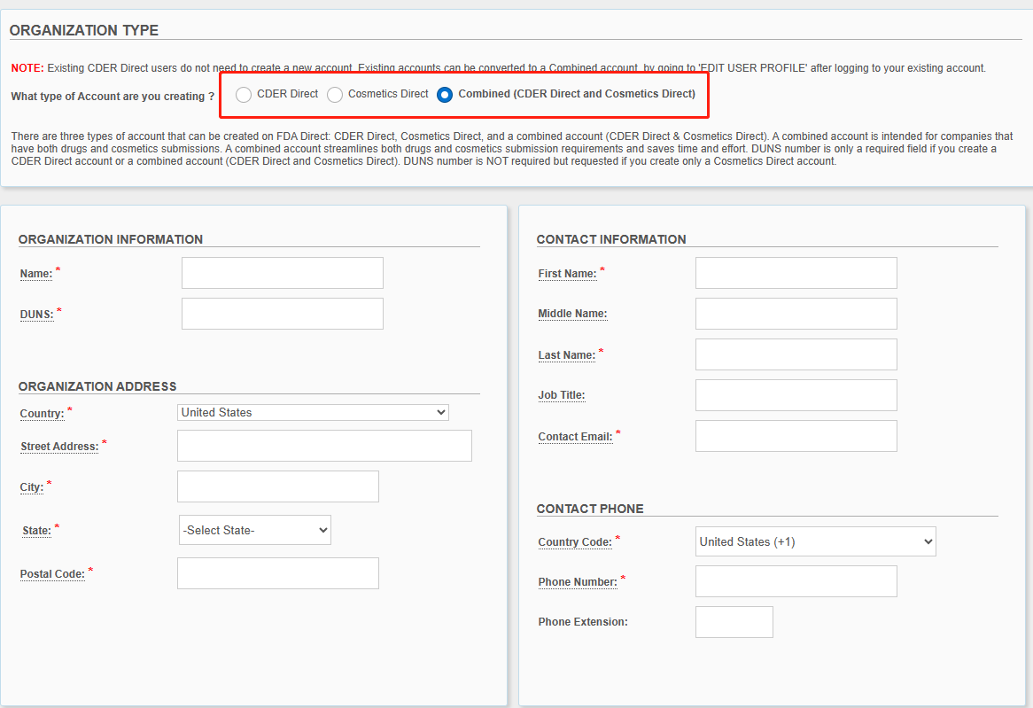Viewport: 1033px width, 708px height.
Task: Open the Country dropdown in Organization Address
Action: coord(314,412)
